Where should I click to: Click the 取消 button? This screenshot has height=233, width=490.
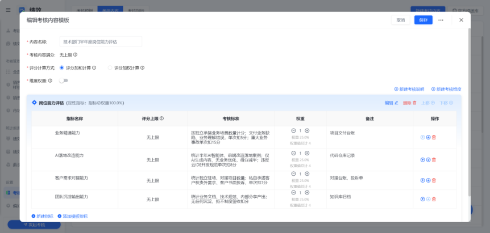click(401, 20)
